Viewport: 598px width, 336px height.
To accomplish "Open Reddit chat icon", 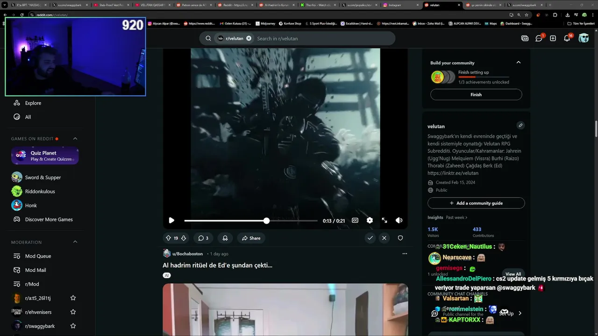I will [x=539, y=38].
